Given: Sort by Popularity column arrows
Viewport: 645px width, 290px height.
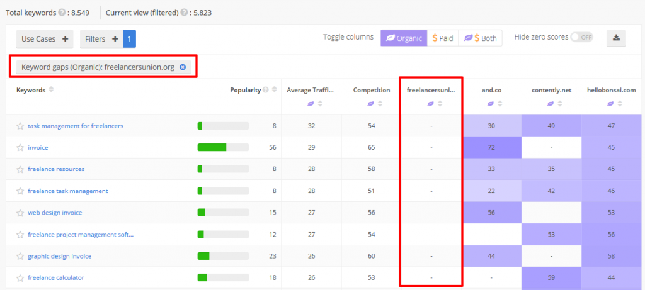Looking at the screenshot, I should (275, 90).
